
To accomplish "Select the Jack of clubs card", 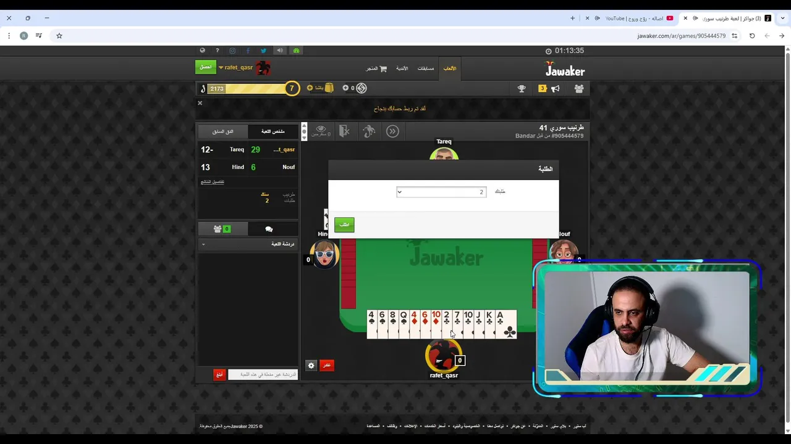I will click(479, 324).
